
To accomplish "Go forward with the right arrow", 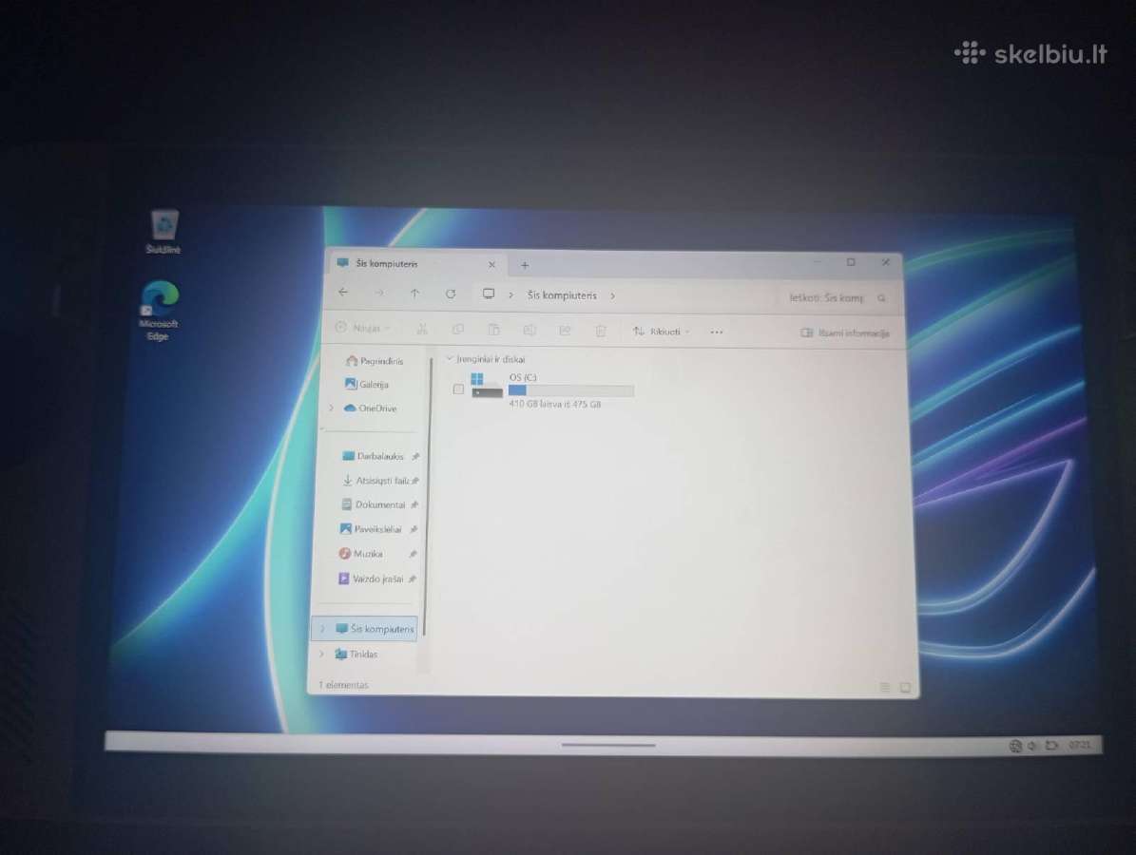I will [379, 293].
